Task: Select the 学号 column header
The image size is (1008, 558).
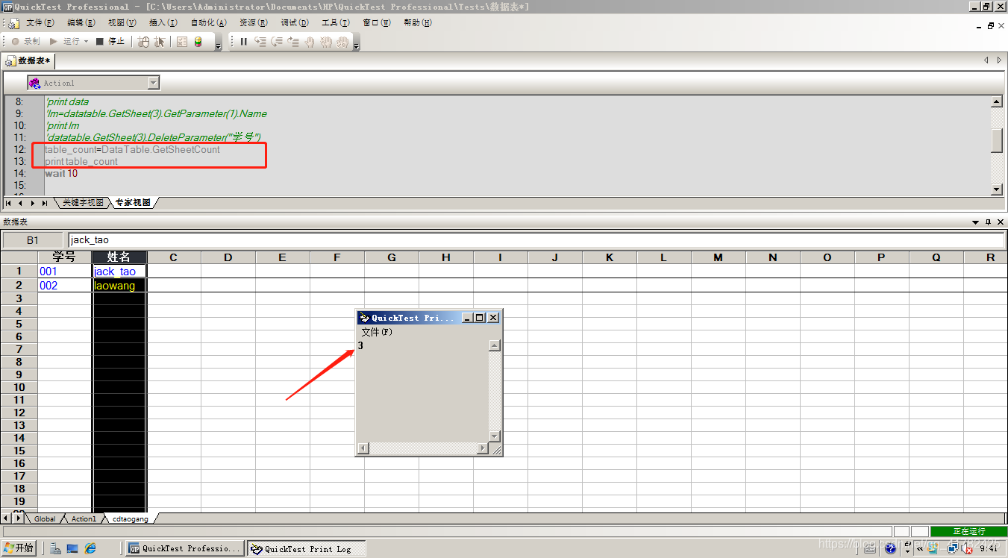Action: pyautogui.click(x=65, y=257)
